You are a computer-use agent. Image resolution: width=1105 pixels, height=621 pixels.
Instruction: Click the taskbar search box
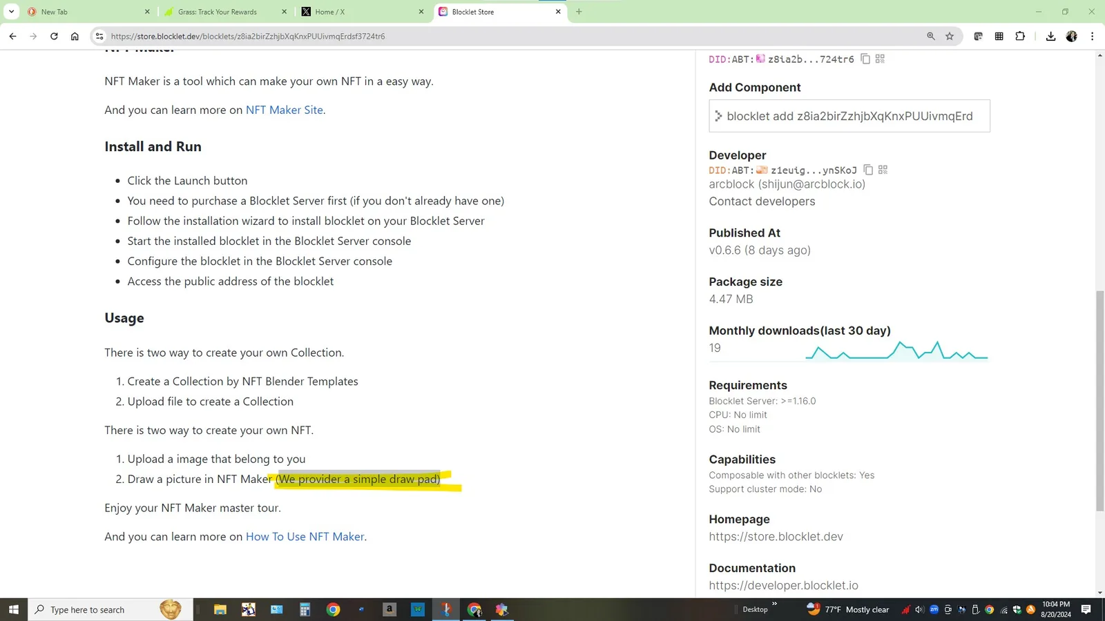click(x=110, y=609)
